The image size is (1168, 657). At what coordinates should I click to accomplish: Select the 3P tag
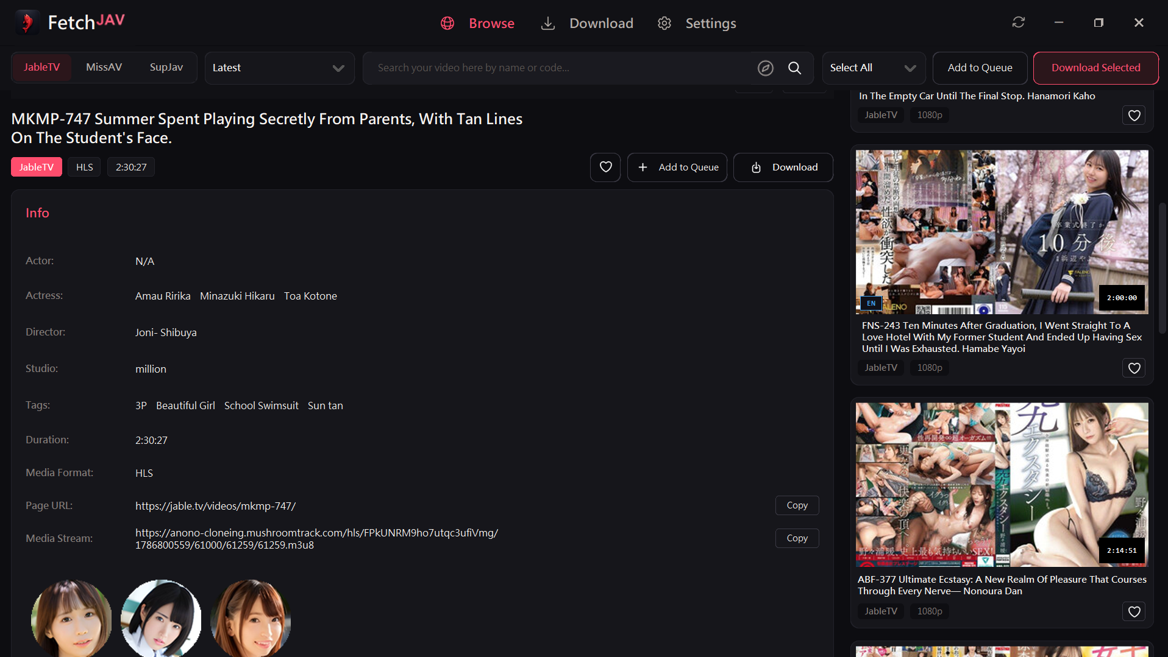pos(141,406)
